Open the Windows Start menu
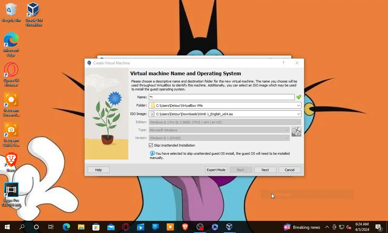Image resolution: width=388 pixels, height=233 pixels. pos(7,227)
